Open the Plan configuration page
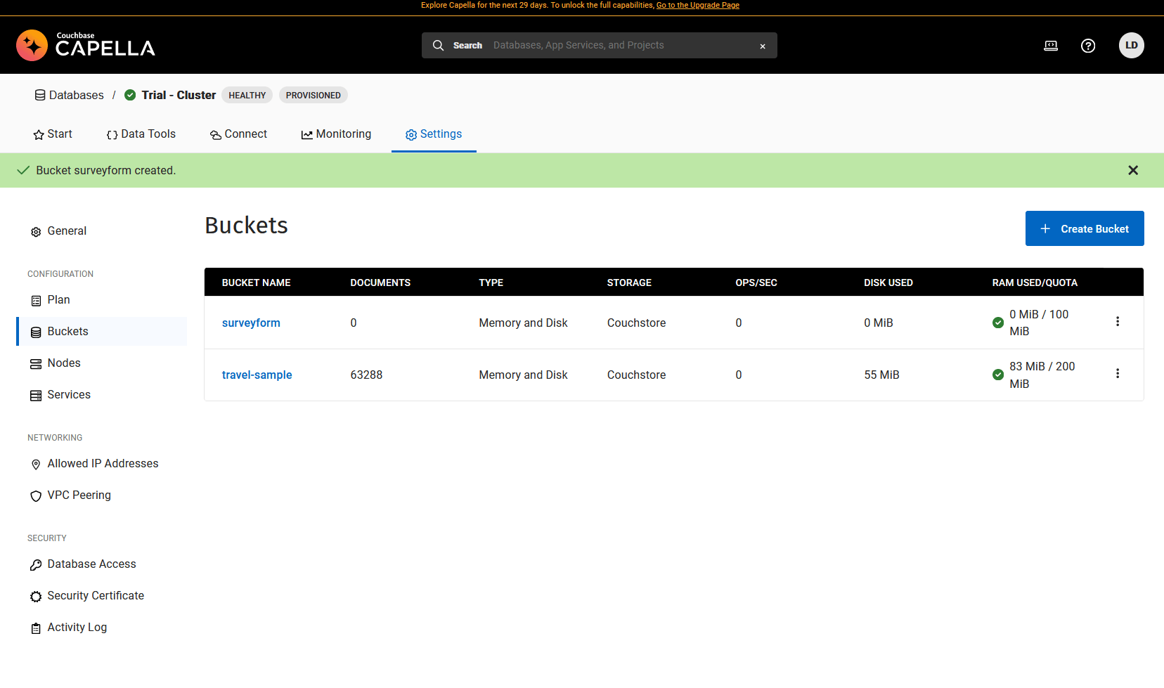The image size is (1164, 688). click(58, 300)
